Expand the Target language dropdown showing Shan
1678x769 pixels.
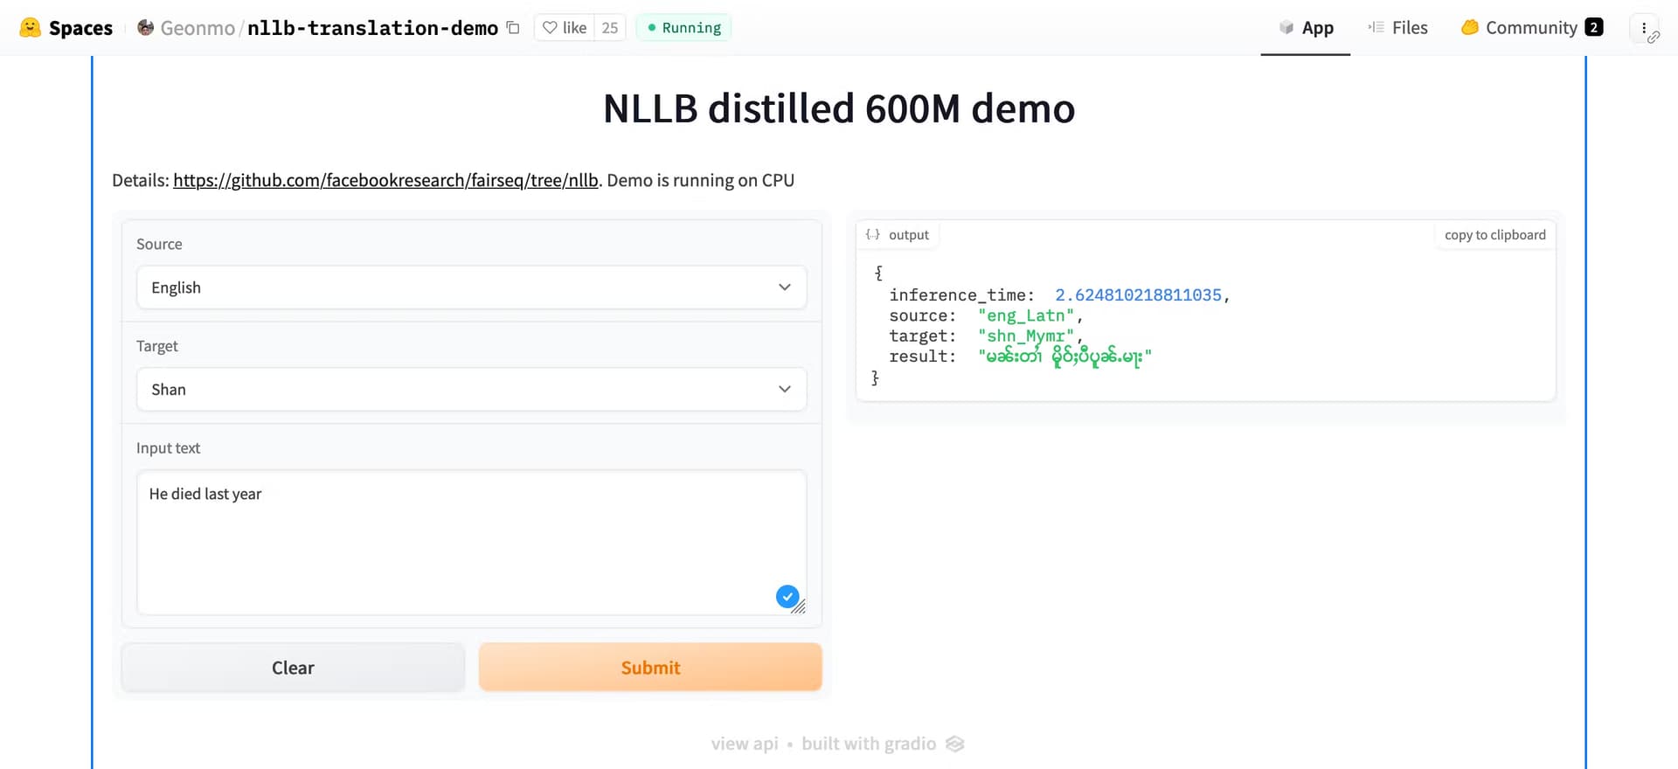[x=471, y=390]
